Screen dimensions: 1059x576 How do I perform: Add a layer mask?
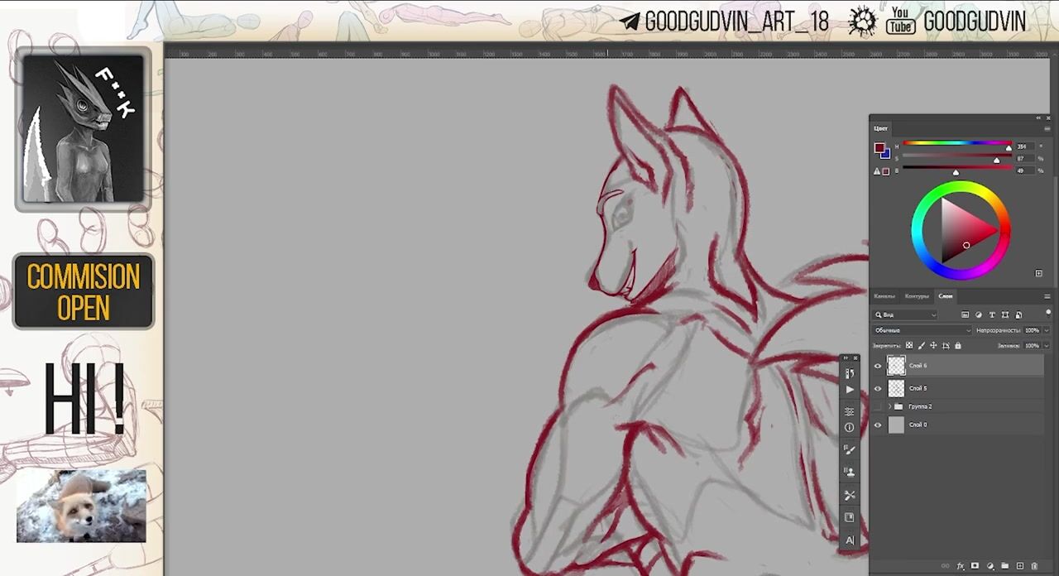975,566
